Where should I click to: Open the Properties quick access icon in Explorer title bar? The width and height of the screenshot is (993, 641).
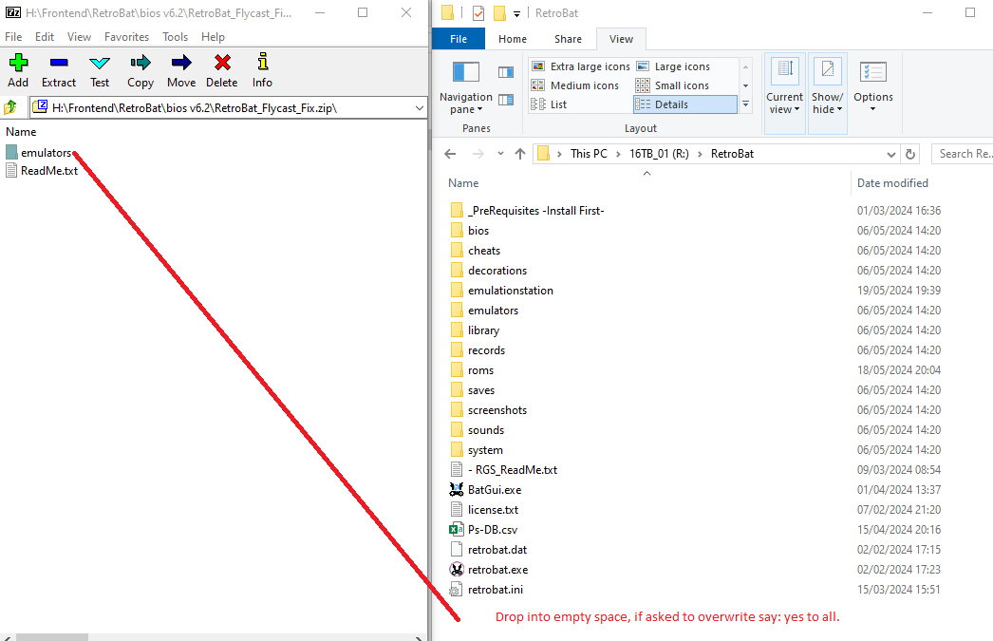[478, 12]
